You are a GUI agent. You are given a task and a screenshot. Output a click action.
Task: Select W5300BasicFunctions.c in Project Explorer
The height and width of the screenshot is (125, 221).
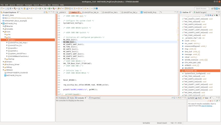[19, 56]
